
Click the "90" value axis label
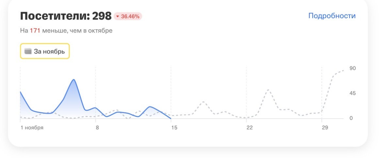click(353, 68)
